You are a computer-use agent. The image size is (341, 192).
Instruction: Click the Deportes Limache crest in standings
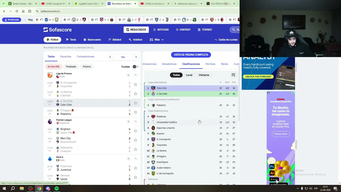click(x=153, y=128)
